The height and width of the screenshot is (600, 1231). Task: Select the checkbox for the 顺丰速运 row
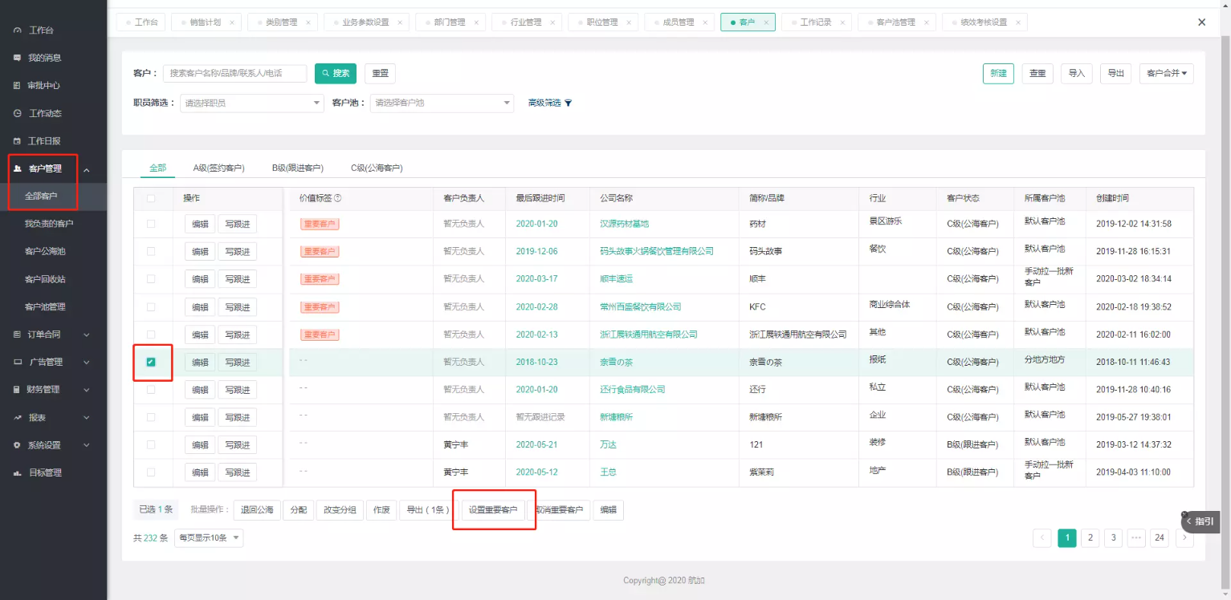coord(151,279)
